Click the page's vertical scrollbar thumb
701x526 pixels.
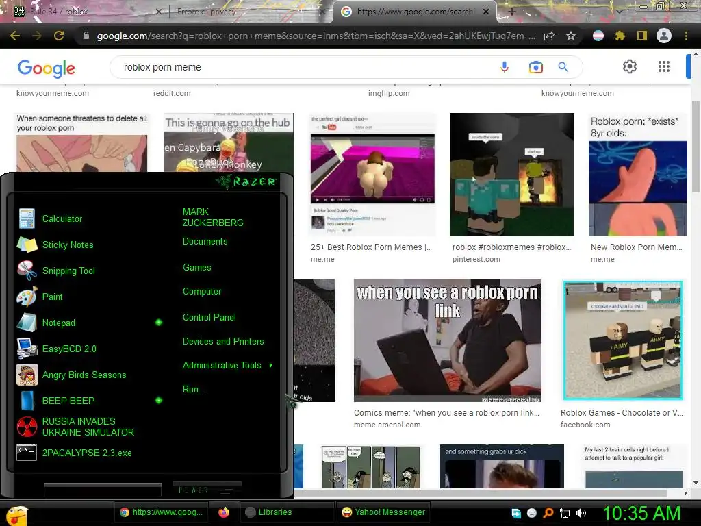696,148
